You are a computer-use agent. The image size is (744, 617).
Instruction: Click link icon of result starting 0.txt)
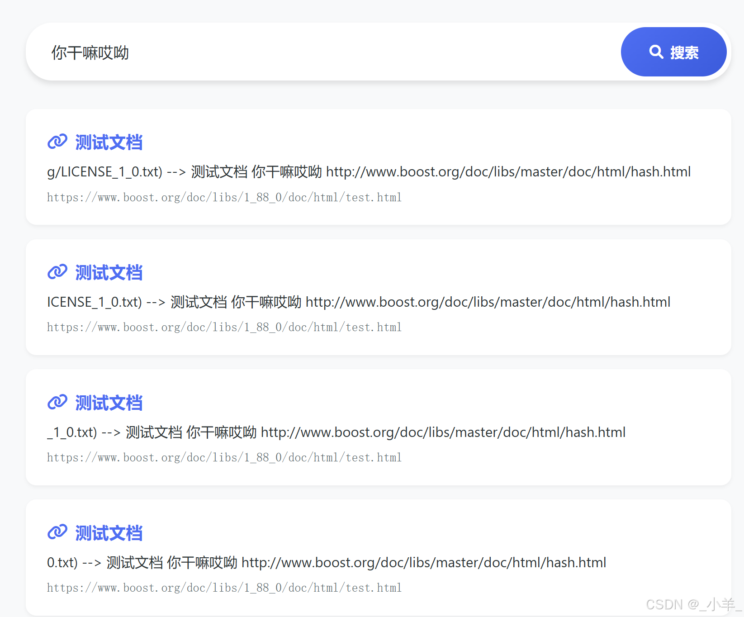pos(57,532)
